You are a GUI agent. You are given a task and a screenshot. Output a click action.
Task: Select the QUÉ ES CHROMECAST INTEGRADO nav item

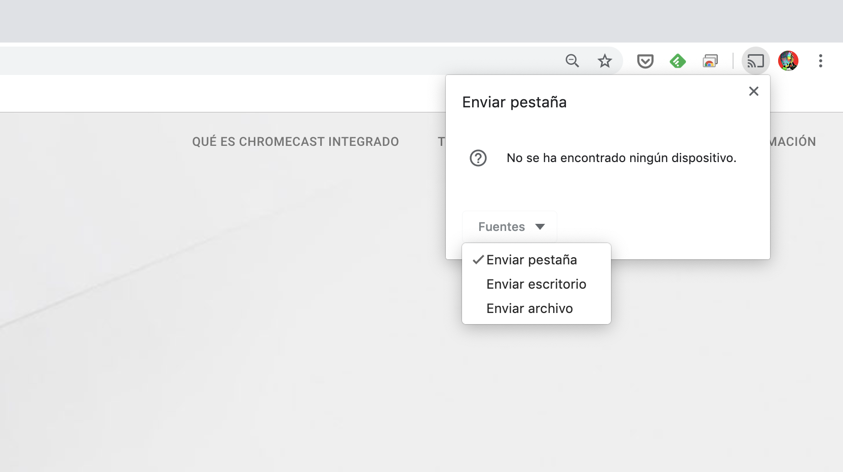point(295,142)
